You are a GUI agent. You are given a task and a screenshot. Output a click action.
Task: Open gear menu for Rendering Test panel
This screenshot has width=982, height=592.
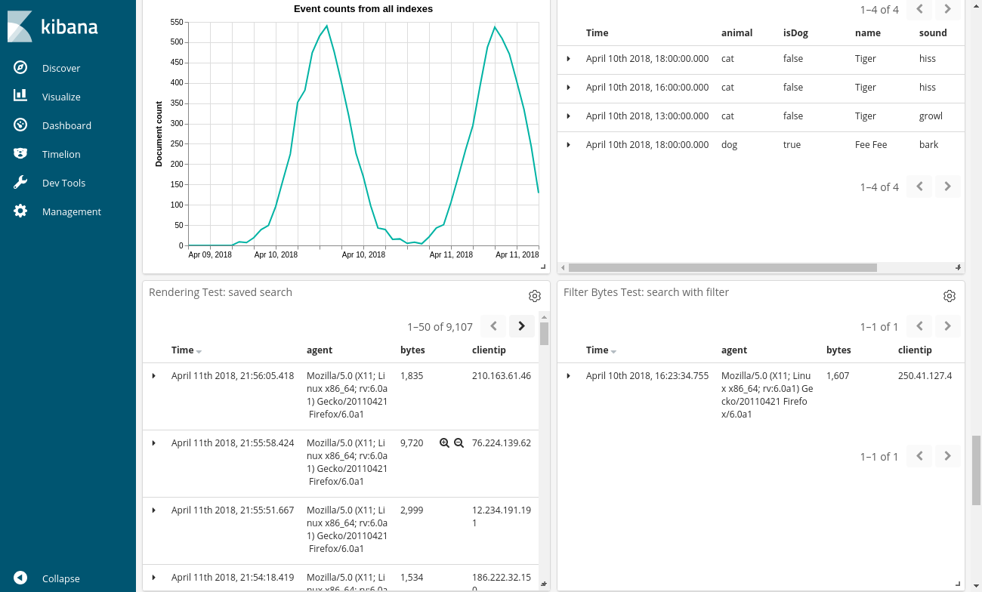tap(535, 295)
